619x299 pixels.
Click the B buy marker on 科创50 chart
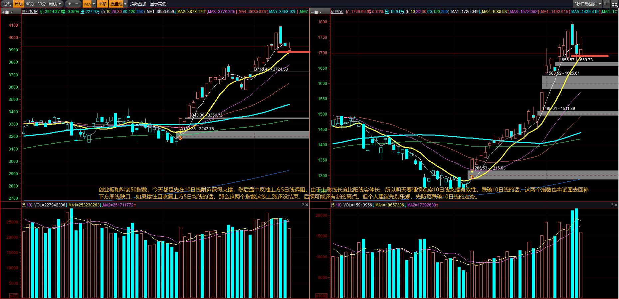click(472, 177)
